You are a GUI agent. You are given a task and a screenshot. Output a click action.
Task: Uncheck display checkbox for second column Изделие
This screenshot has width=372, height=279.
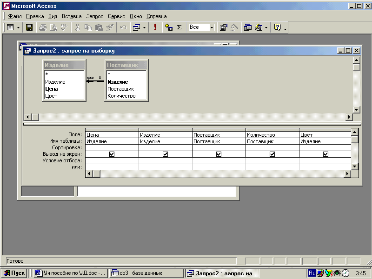click(166, 154)
